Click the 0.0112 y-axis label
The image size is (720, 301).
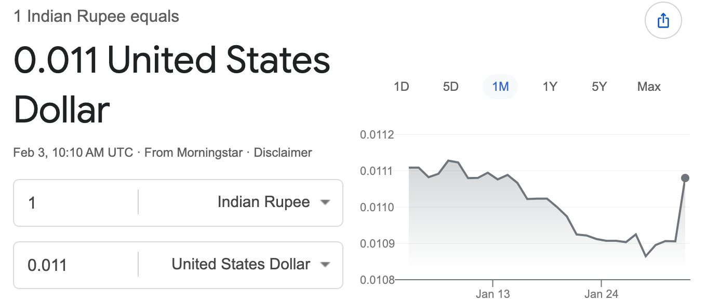(377, 135)
